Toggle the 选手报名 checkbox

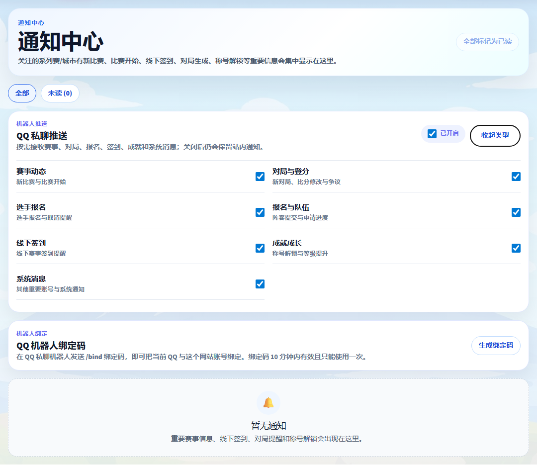(x=260, y=212)
